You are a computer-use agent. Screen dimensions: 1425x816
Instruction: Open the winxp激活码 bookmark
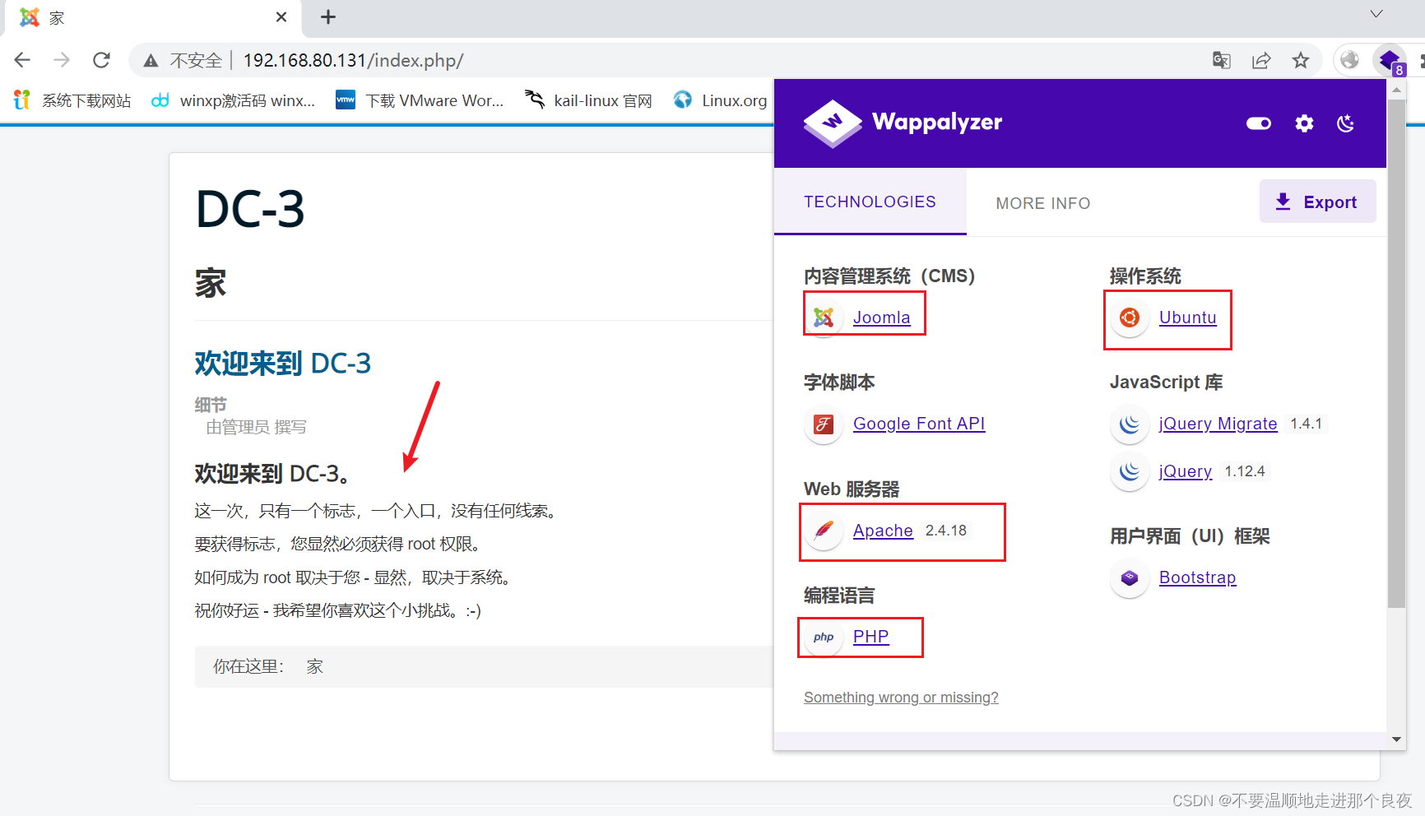click(233, 100)
